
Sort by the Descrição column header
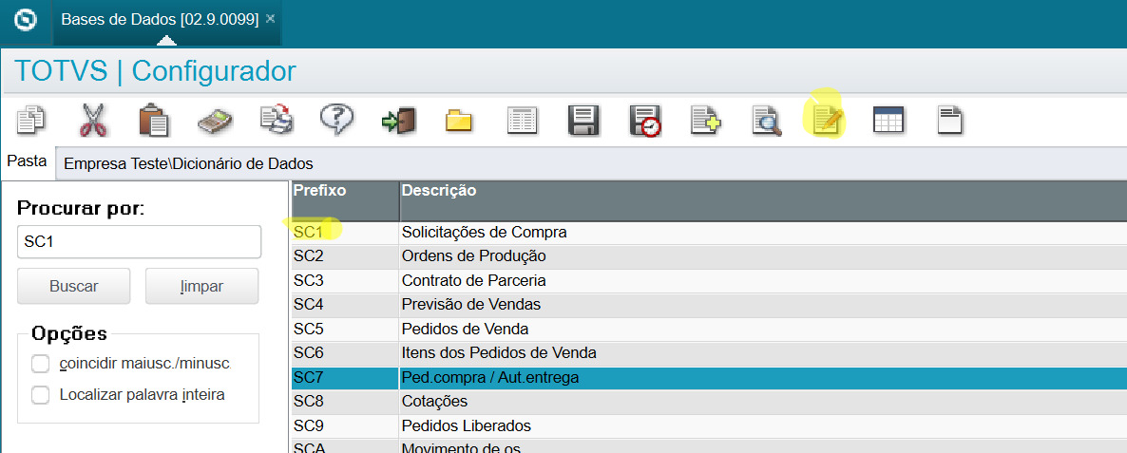[763, 201]
